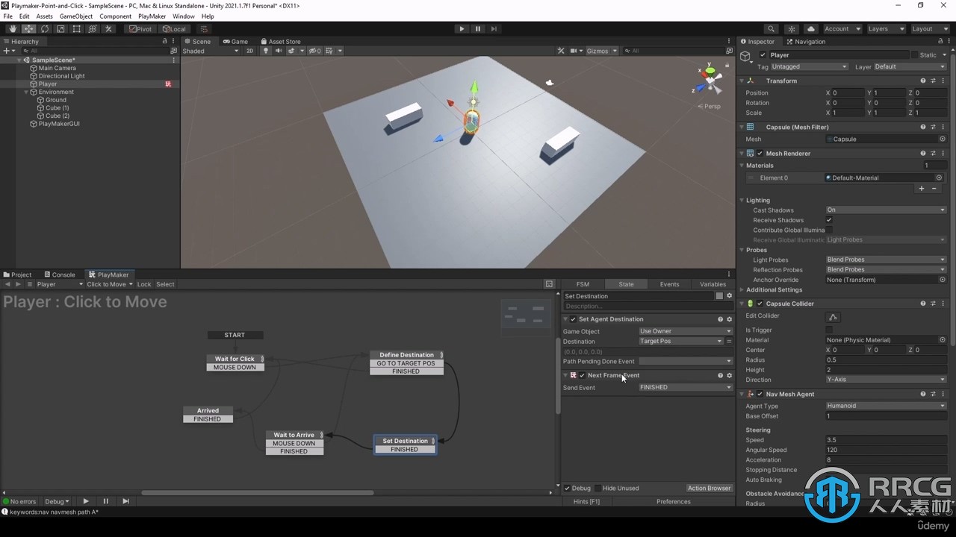Toggle Mesh Renderer enabled checkbox

click(760, 154)
